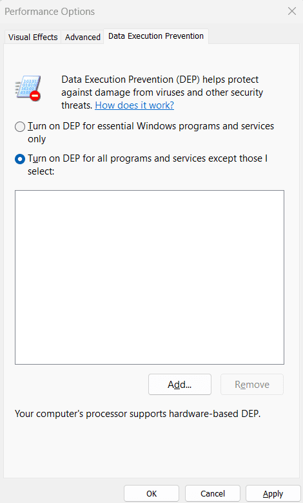Click the red no-entry badge on the DEP icon

(35, 96)
